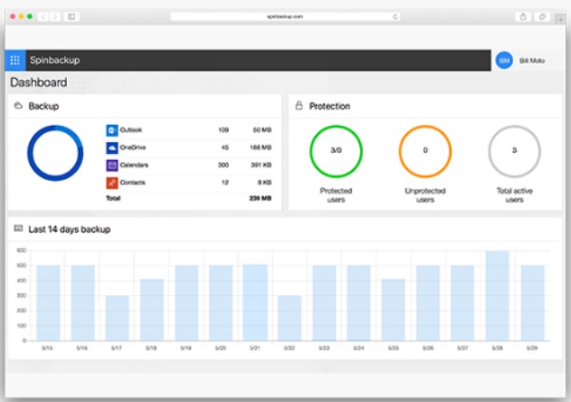Click the Dashboard page heading
This screenshot has height=402, width=571.
click(39, 82)
